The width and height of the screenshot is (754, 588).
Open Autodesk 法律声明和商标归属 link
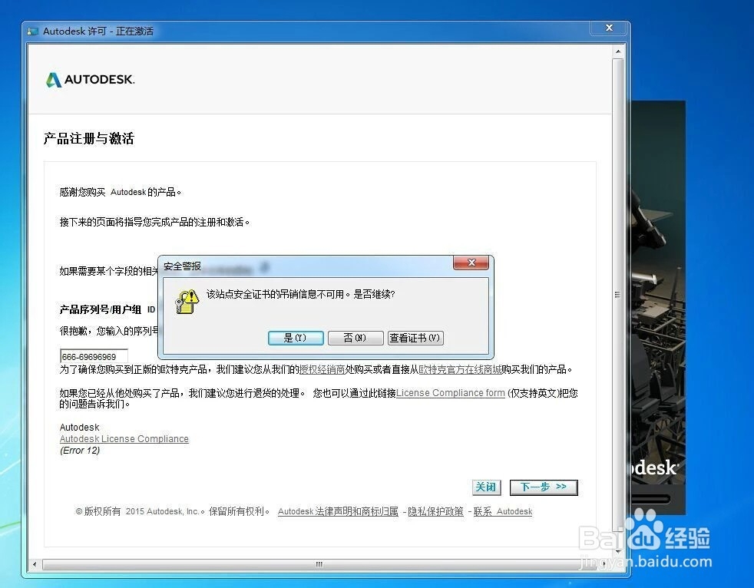click(x=338, y=511)
